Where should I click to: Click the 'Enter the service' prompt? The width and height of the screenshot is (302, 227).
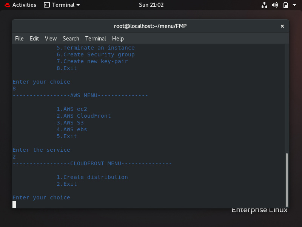[42, 150]
